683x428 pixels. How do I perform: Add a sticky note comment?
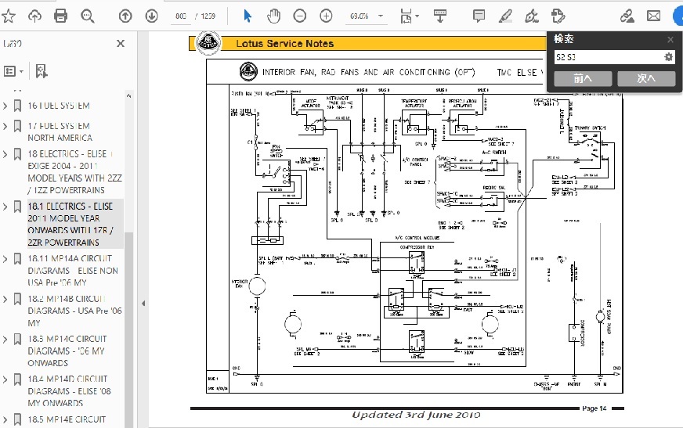(x=479, y=16)
